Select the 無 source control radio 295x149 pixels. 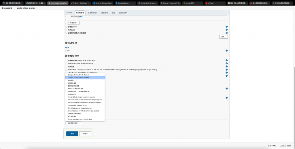pos(66,48)
